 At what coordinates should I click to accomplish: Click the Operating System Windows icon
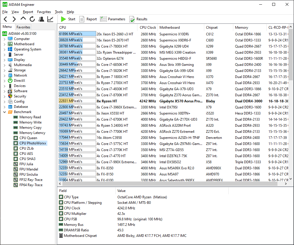coord(10,49)
